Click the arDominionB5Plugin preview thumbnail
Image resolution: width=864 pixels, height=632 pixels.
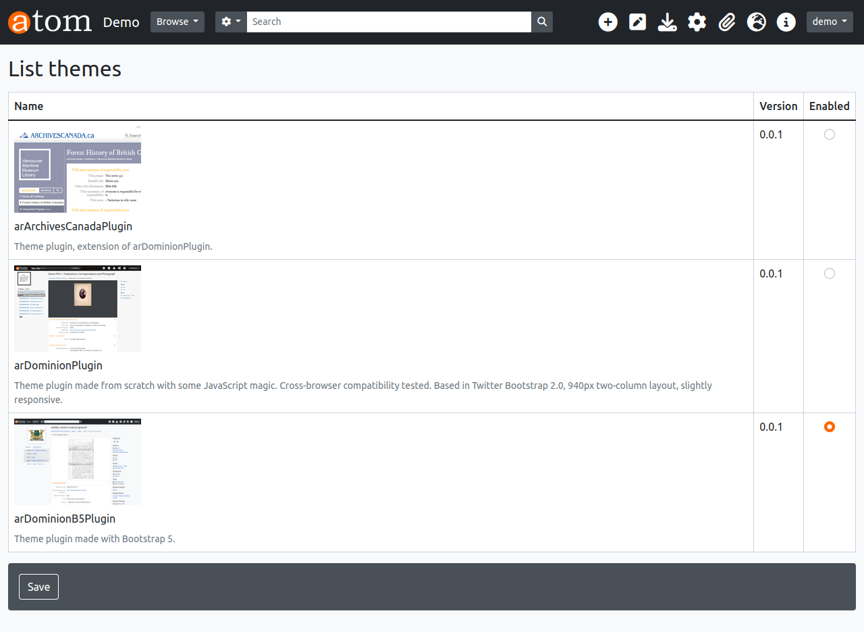click(78, 462)
